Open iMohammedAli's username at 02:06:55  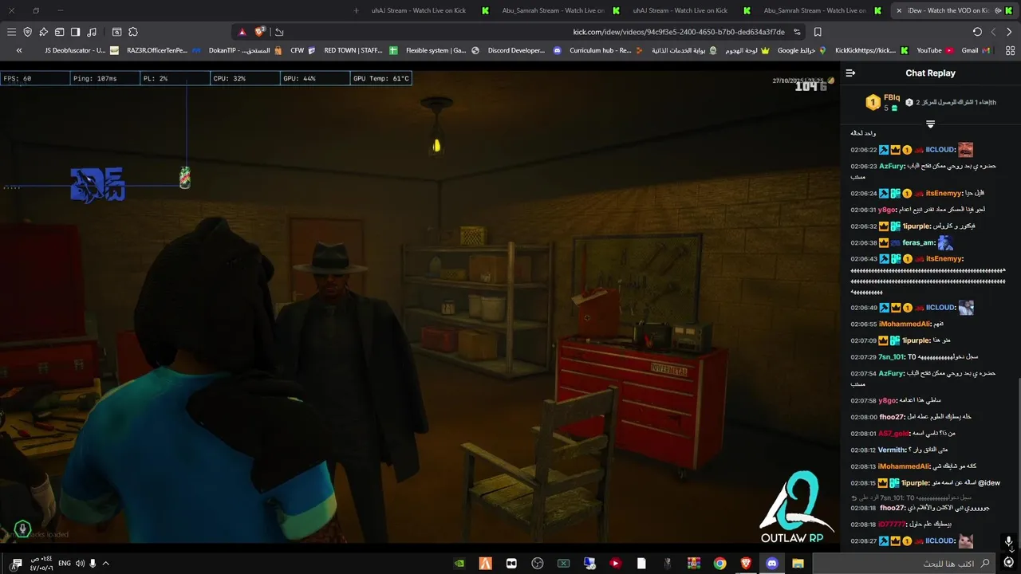(x=905, y=324)
